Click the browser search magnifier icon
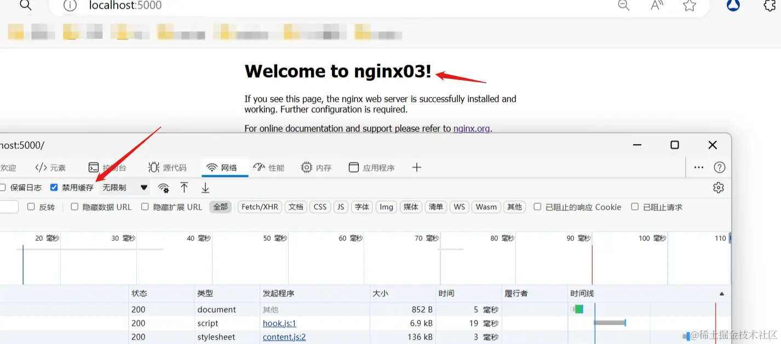 [x=26, y=6]
